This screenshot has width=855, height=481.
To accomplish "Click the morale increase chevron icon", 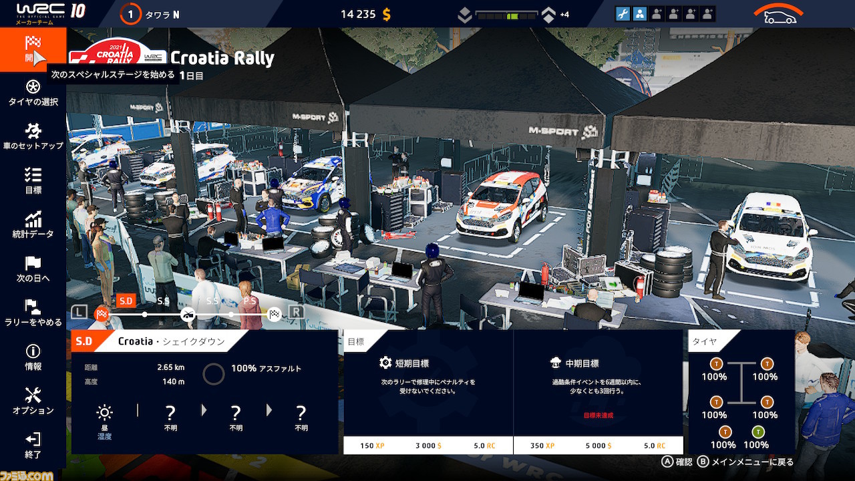I will pos(548,15).
